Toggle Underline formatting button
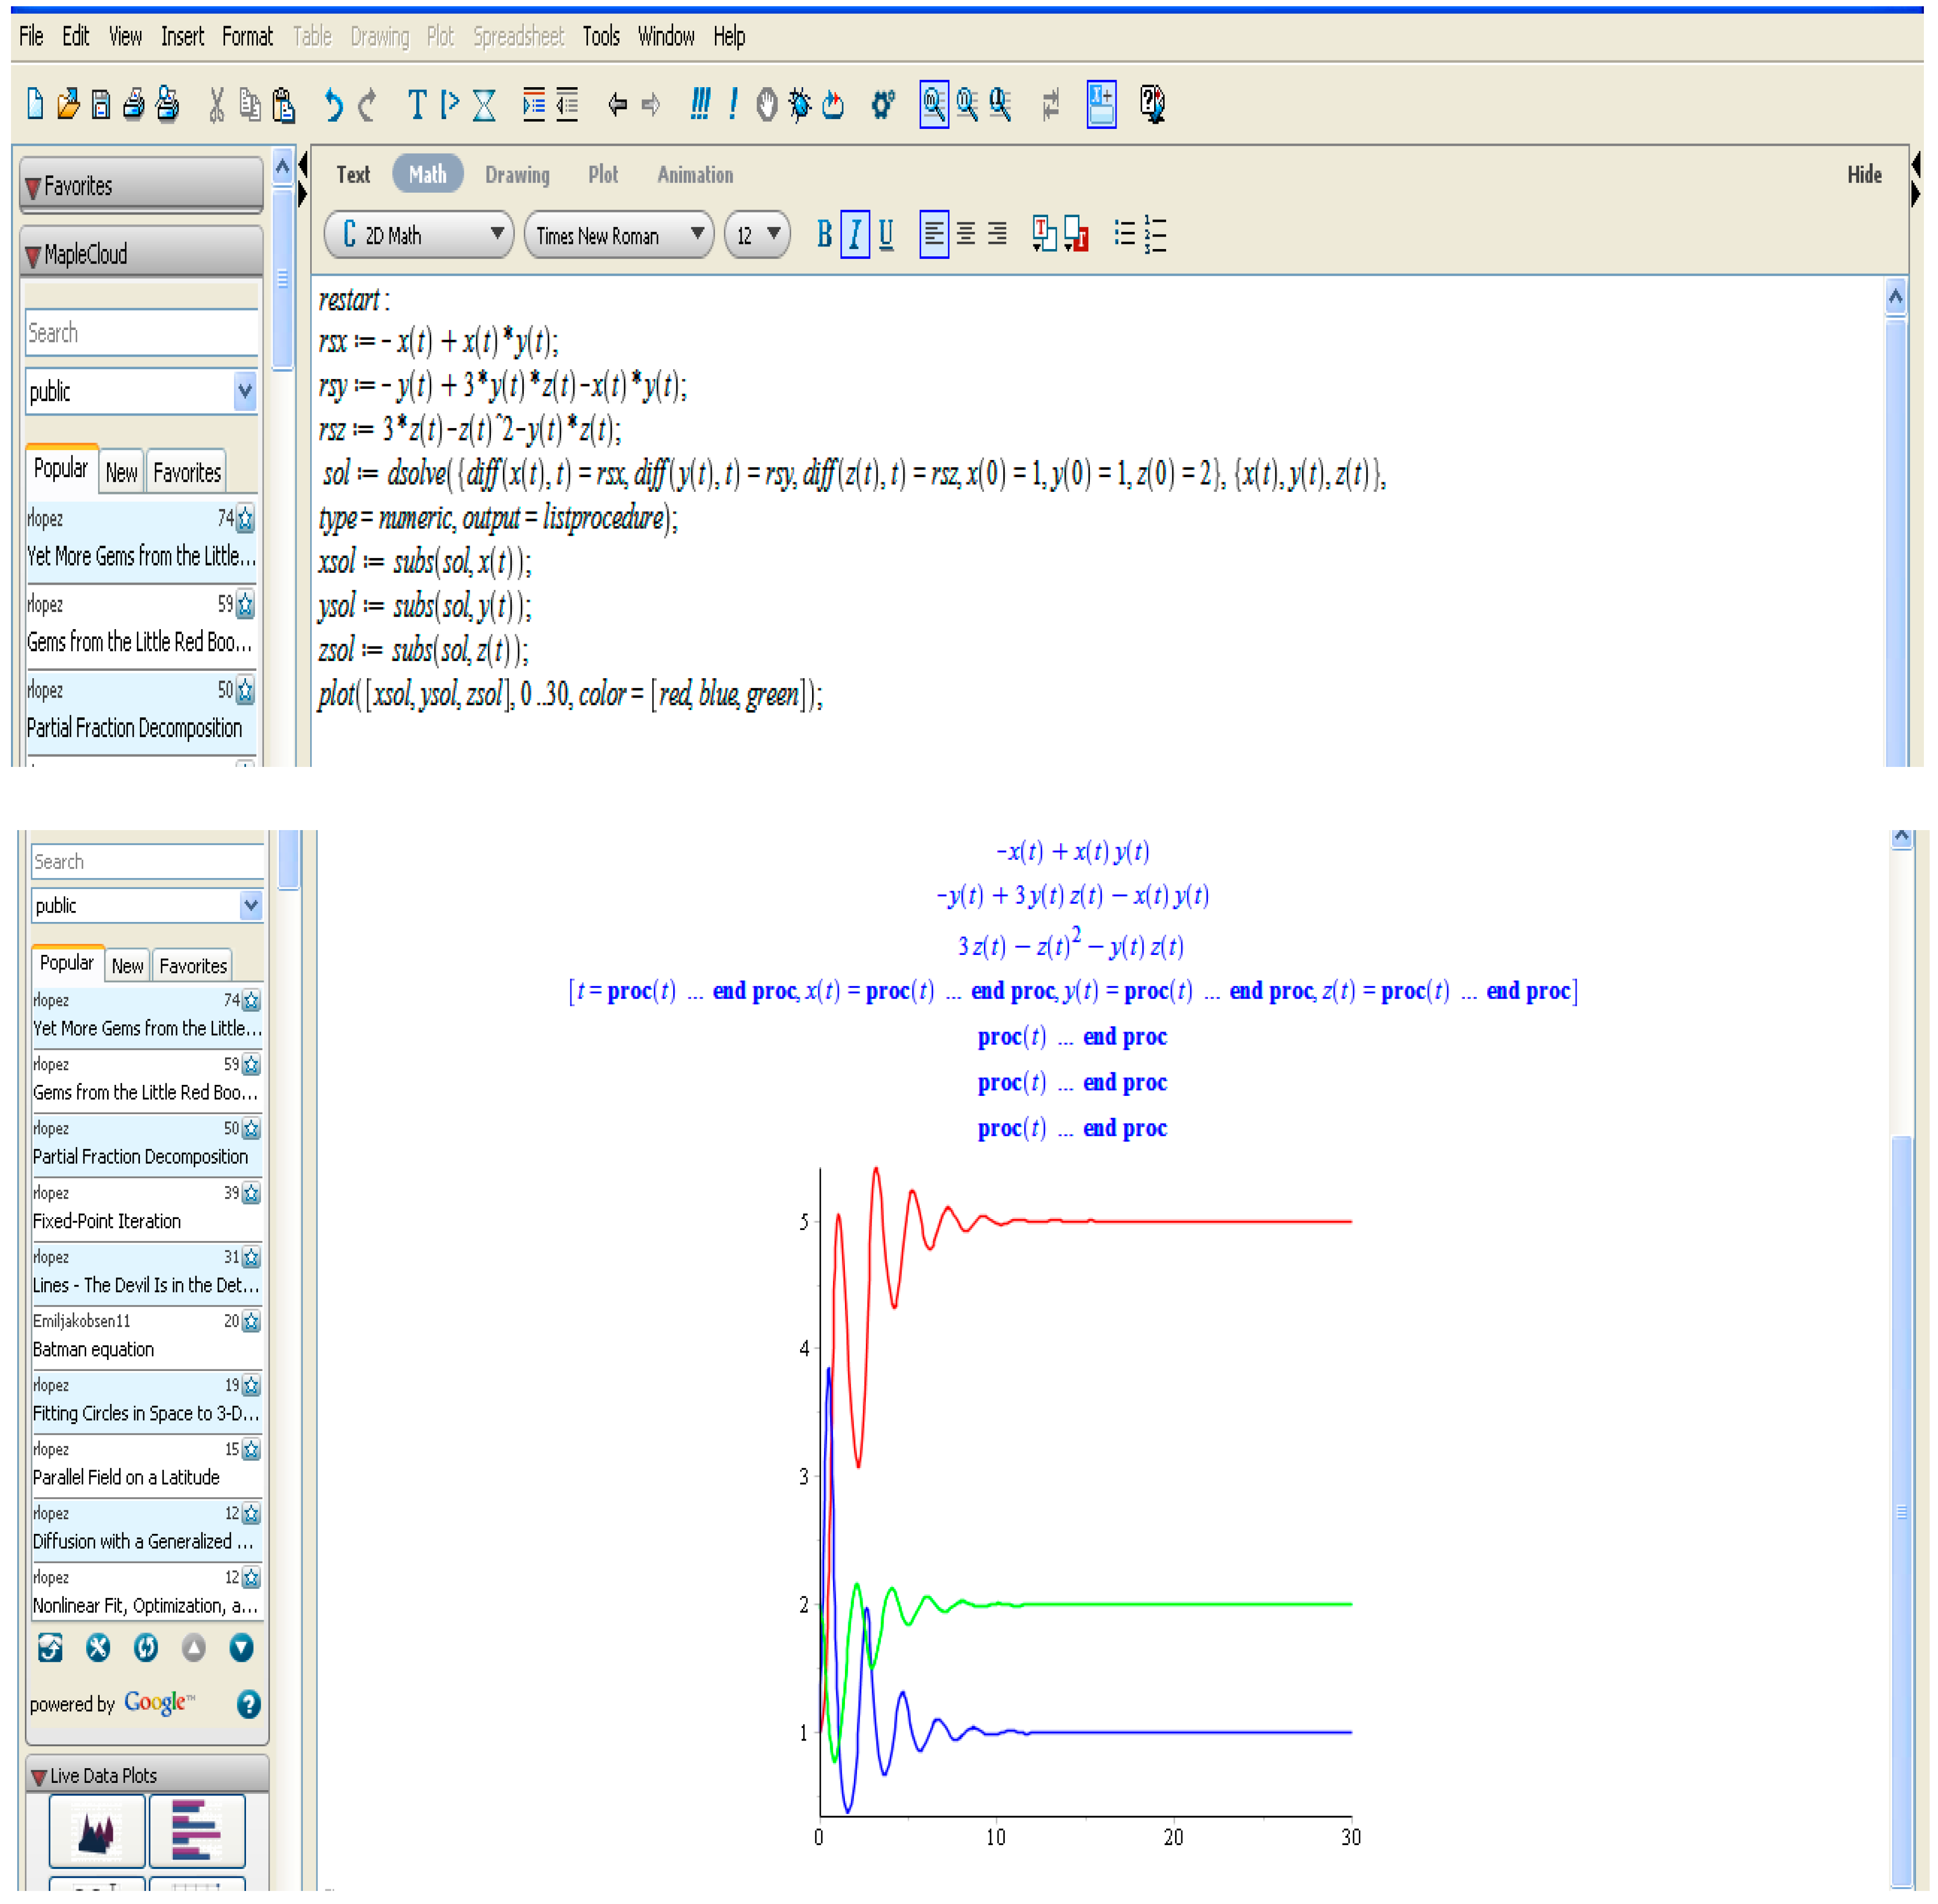 coord(886,234)
